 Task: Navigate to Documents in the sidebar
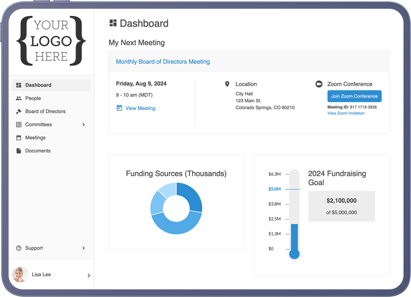click(38, 151)
